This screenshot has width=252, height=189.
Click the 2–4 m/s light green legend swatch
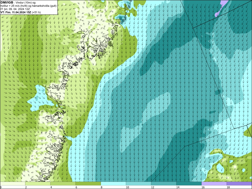tap(38, 183)
